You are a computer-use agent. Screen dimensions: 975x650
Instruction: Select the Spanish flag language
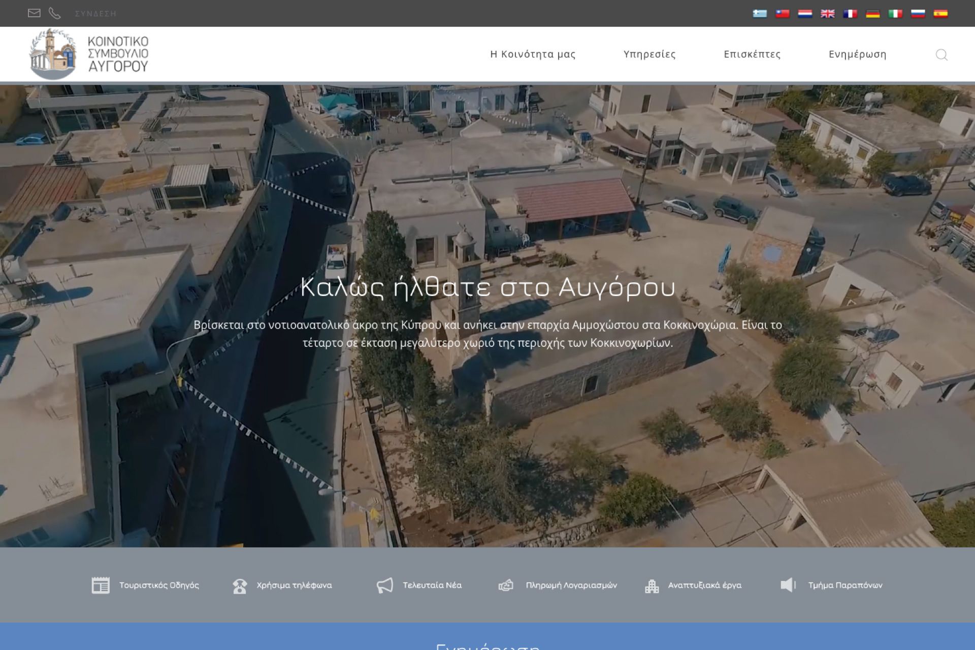(940, 14)
